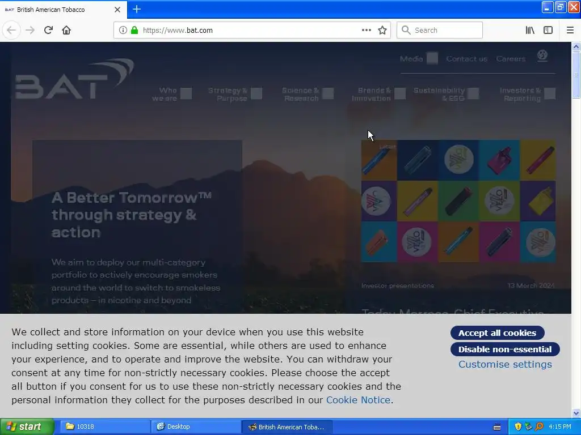Select the British American Toba... taskbar item
581x435 pixels.
287,427
